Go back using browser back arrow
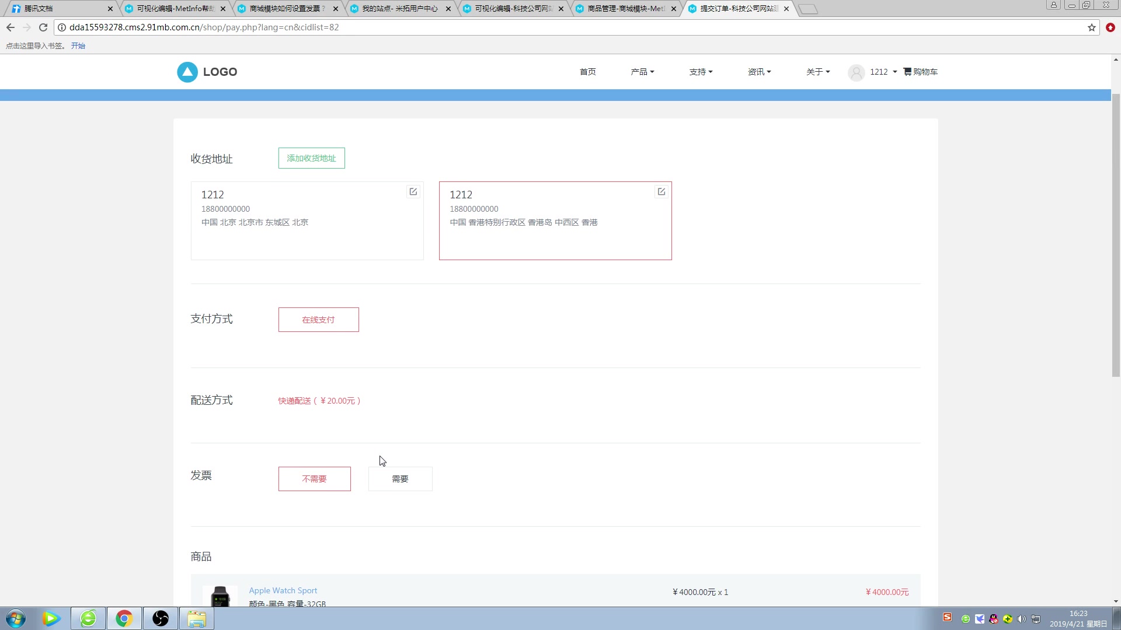Image resolution: width=1121 pixels, height=630 pixels. pyautogui.click(x=11, y=27)
